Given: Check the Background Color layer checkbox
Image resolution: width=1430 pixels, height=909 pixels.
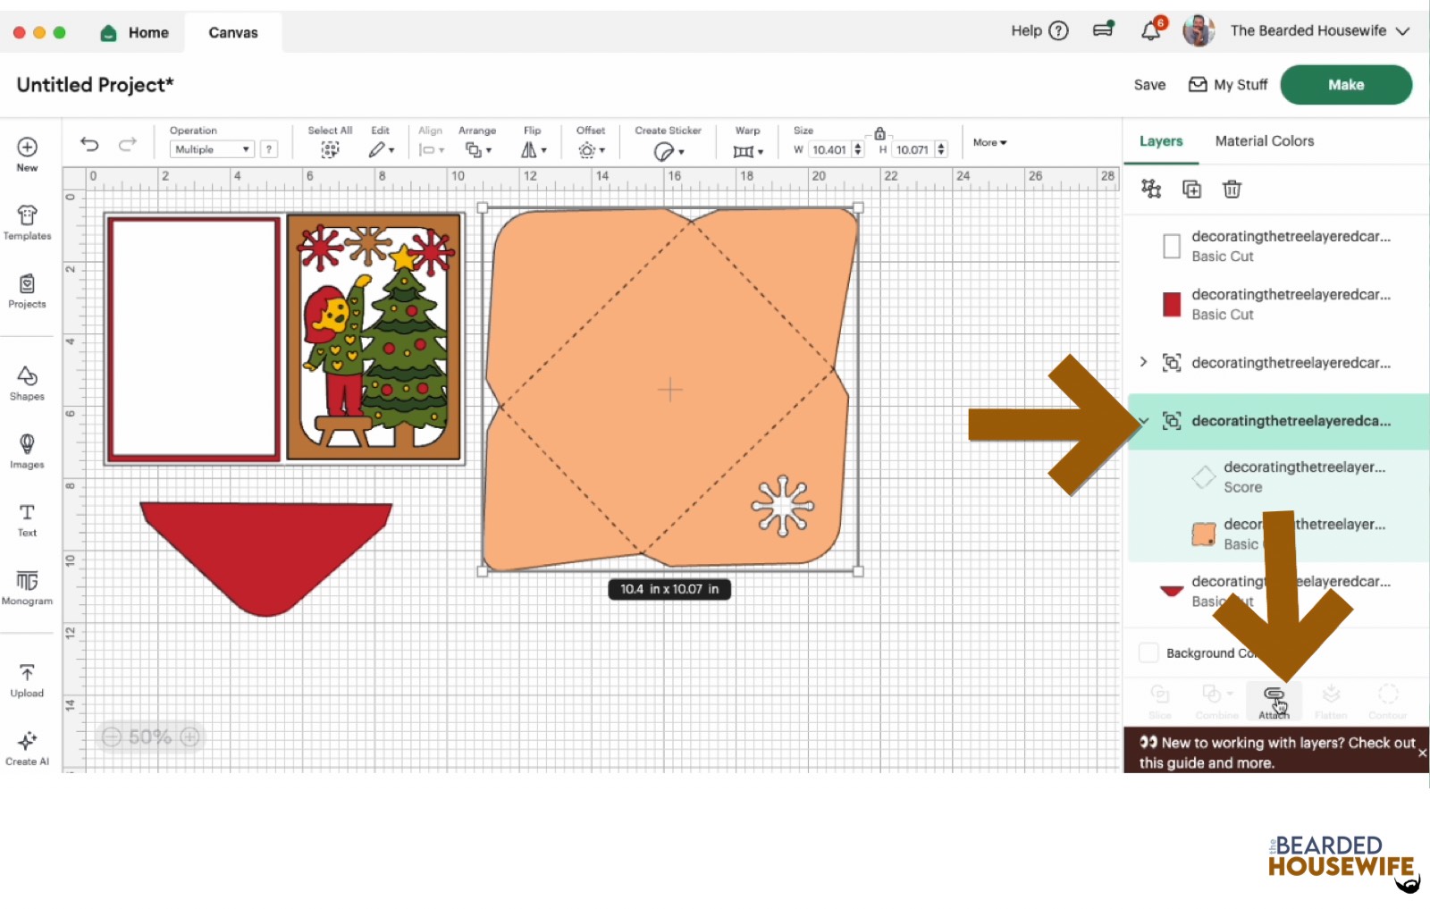Looking at the screenshot, I should point(1148,652).
